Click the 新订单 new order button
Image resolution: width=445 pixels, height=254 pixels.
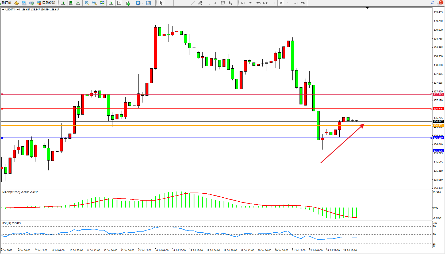[x=6, y=3]
